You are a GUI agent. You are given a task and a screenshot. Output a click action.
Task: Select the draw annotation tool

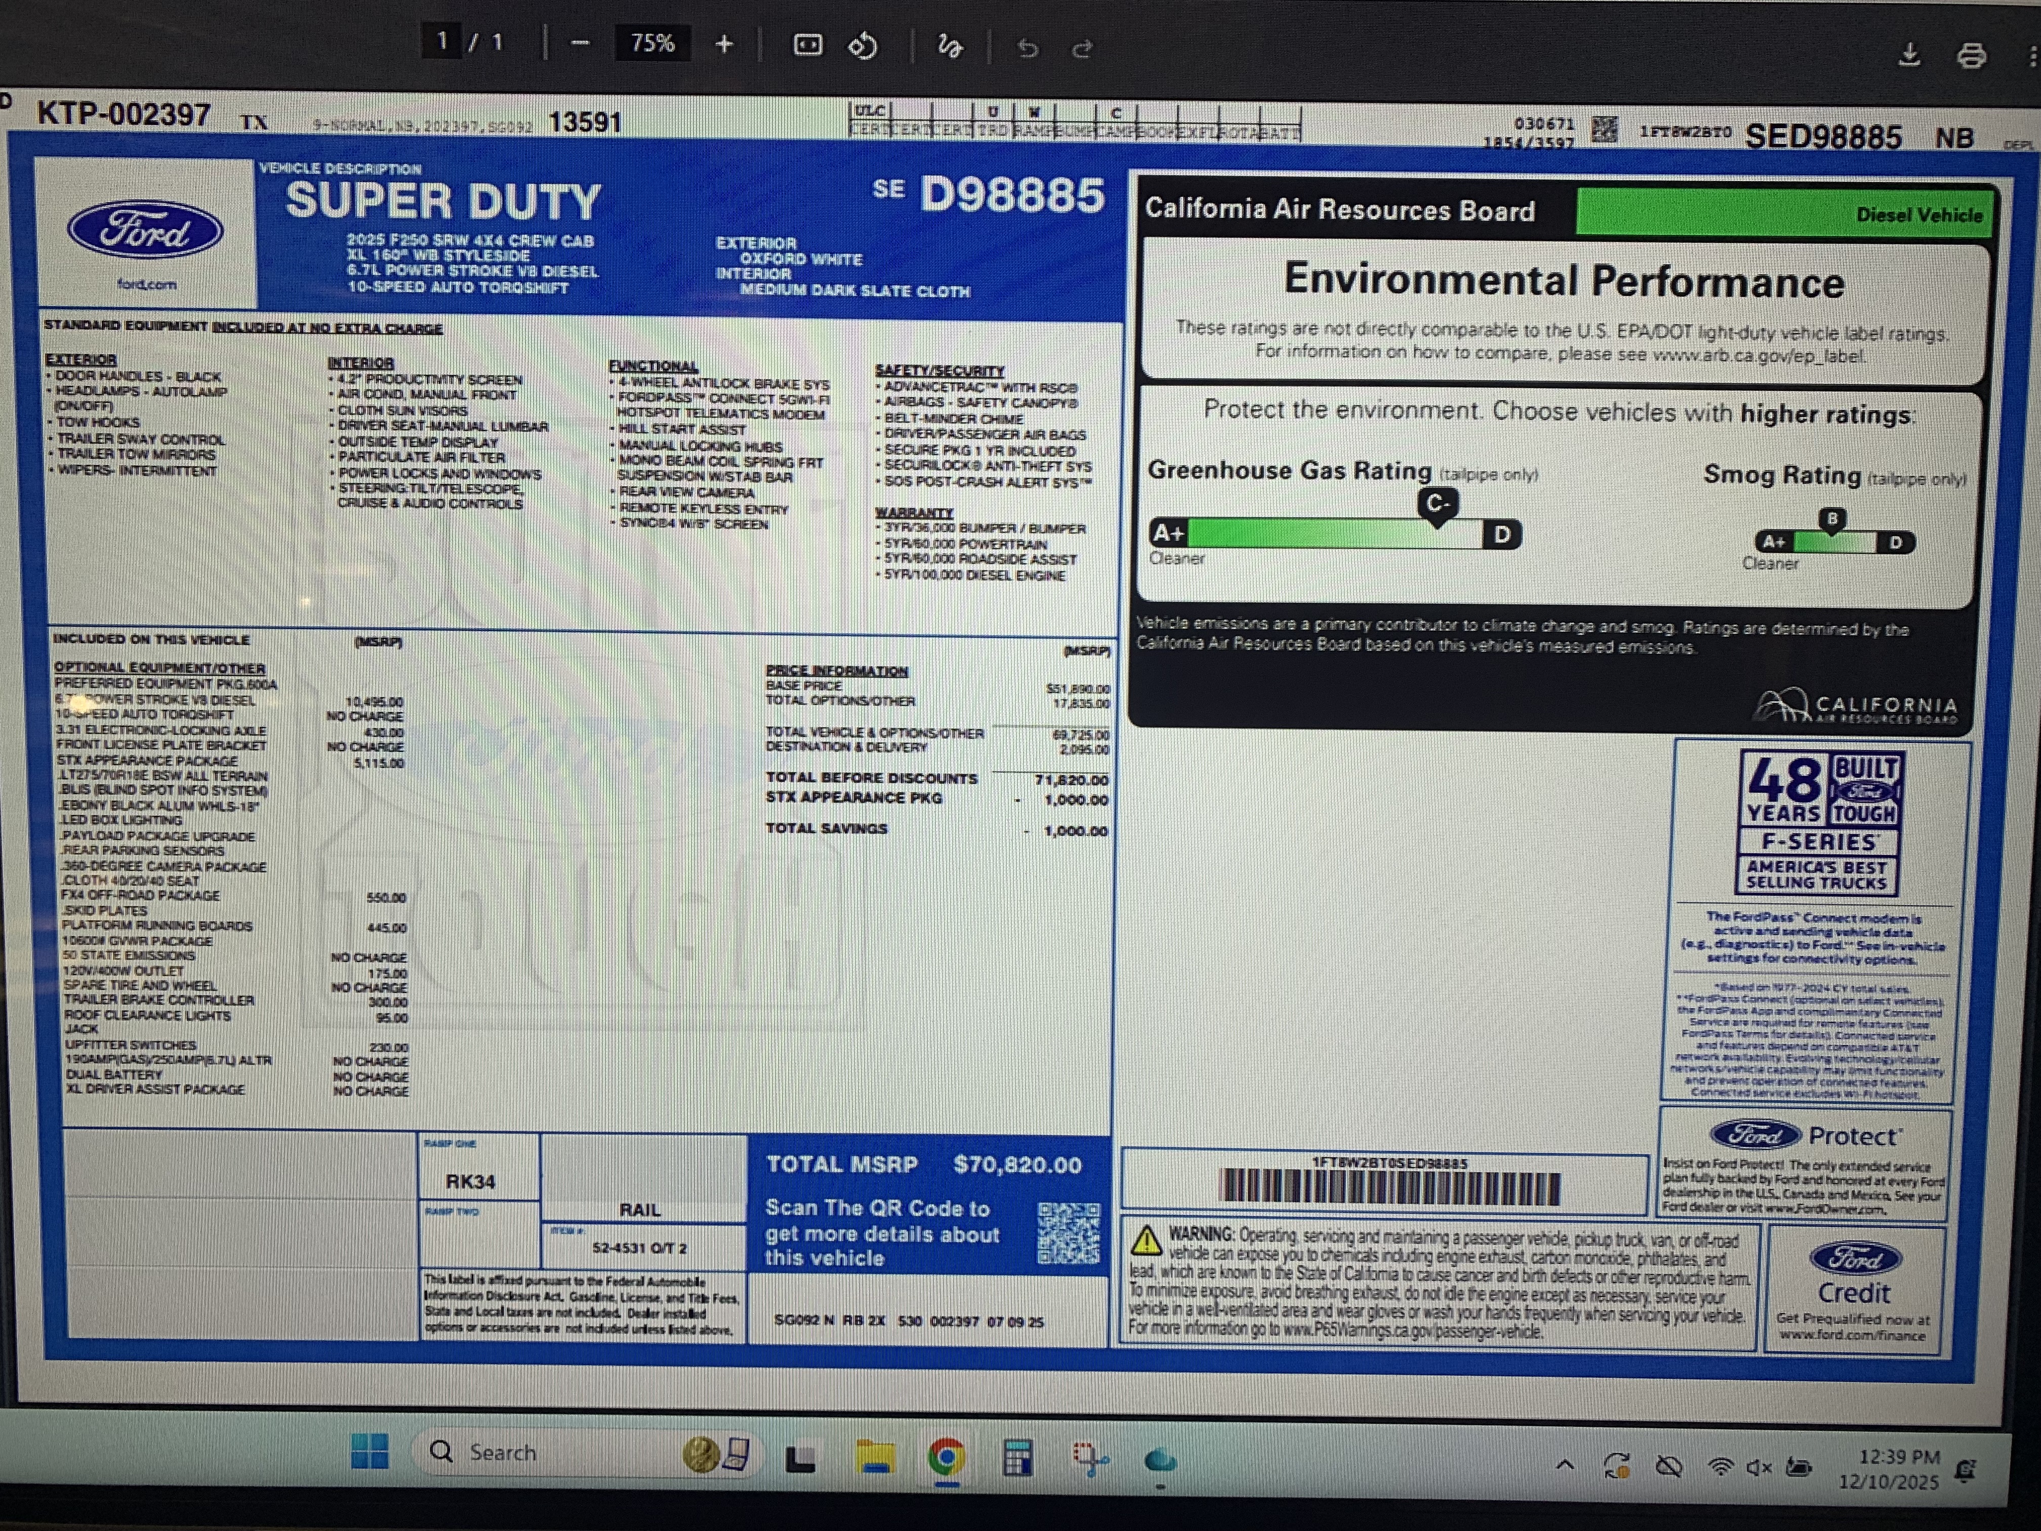point(950,46)
